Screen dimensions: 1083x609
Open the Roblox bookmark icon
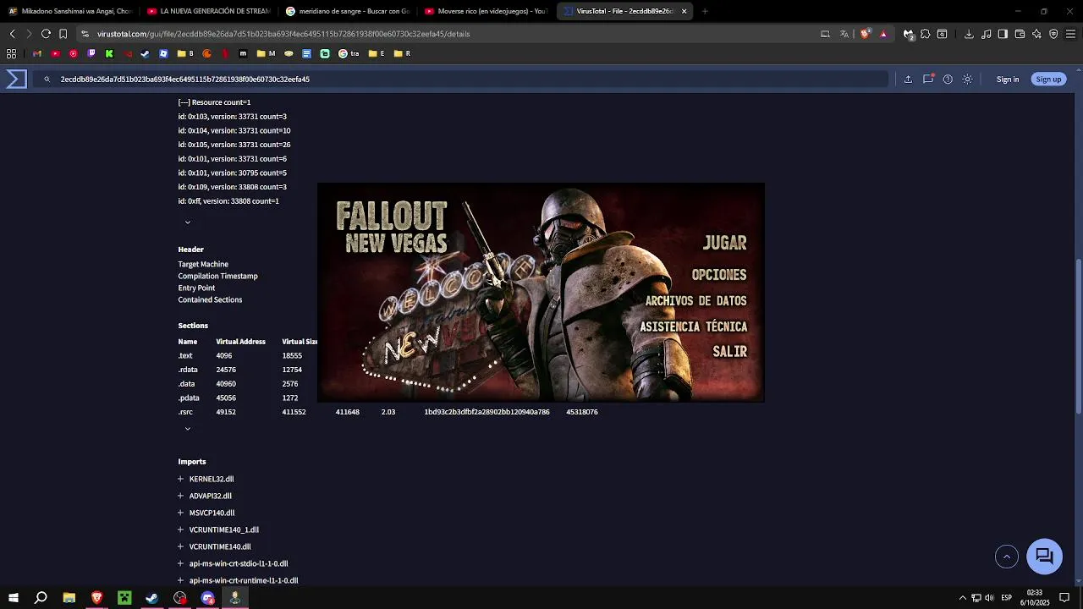point(163,53)
